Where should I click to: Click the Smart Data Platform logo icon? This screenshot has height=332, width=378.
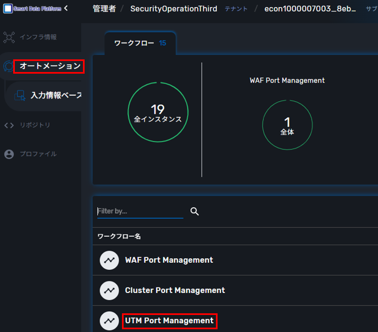(x=8, y=9)
